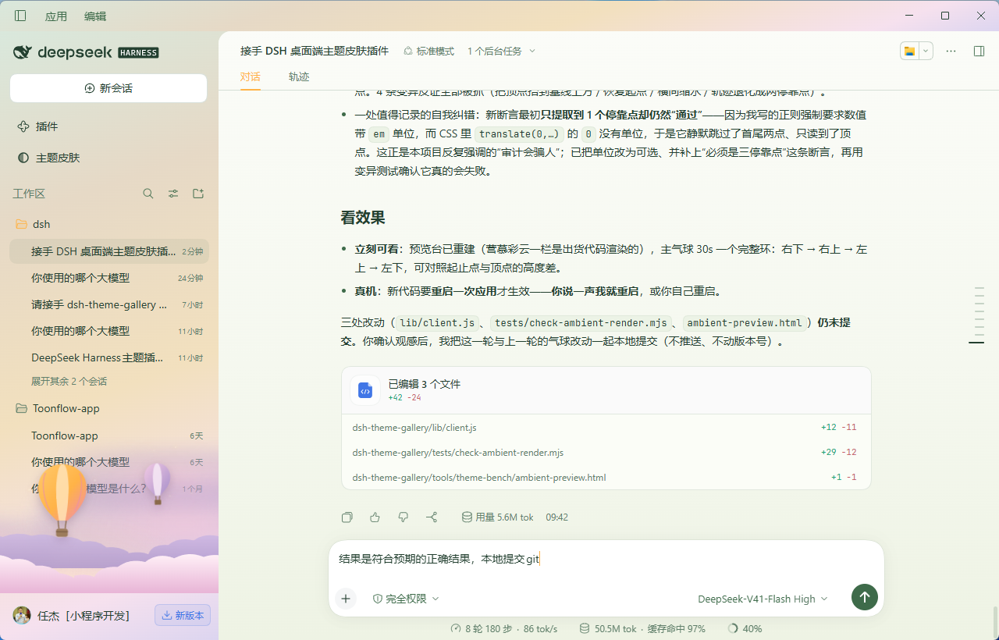The height and width of the screenshot is (640, 999).
Task: Collapse the dsh workspace folder
Action: click(x=108, y=224)
